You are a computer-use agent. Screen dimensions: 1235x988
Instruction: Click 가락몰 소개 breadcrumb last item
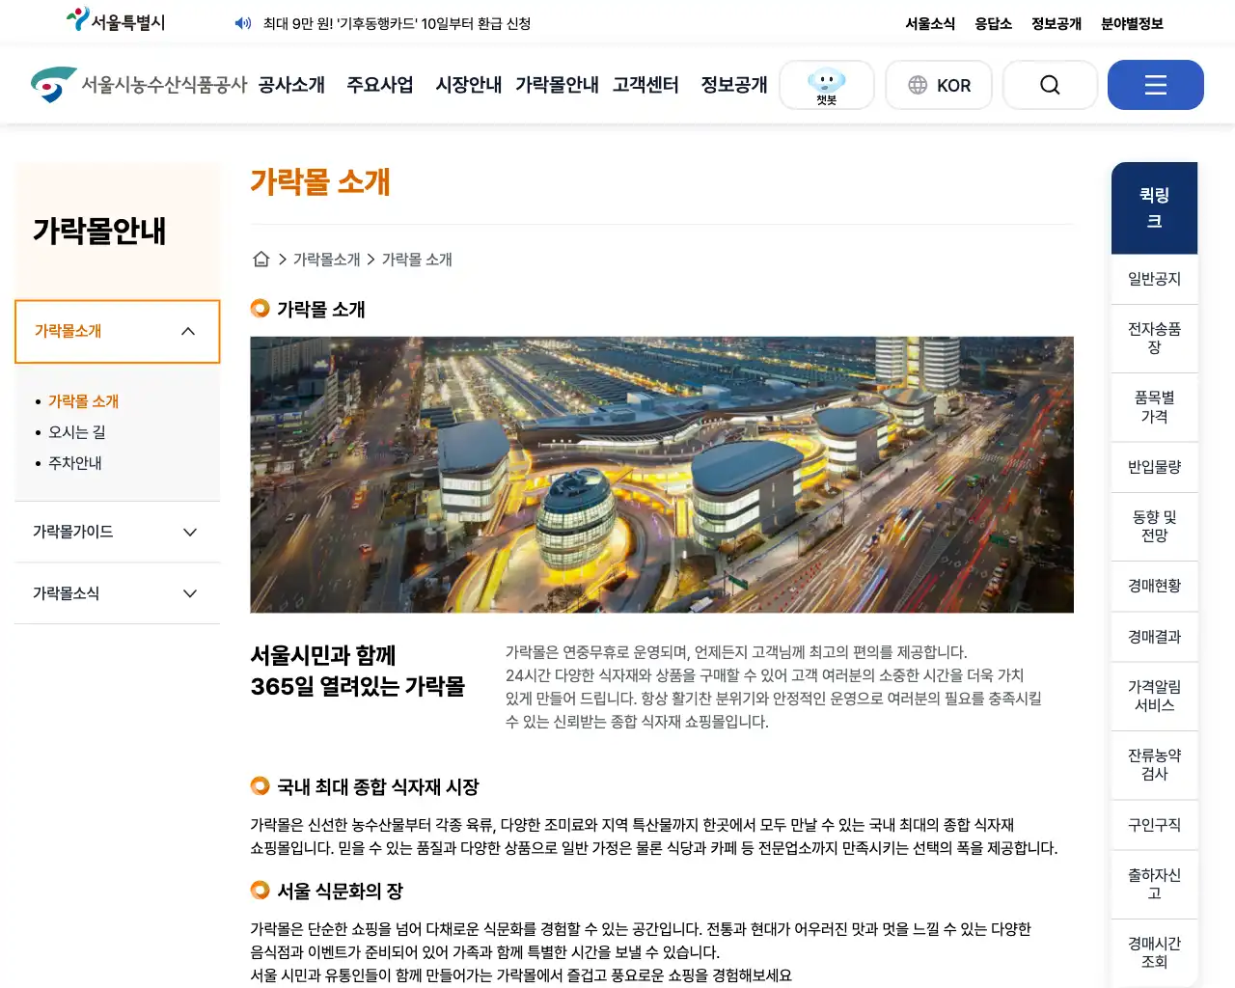[417, 260]
